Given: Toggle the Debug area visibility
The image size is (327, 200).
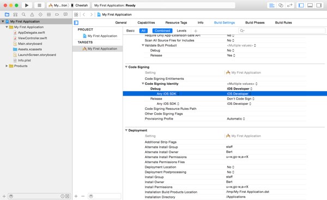Looking at the screenshot, I should point(310,5).
